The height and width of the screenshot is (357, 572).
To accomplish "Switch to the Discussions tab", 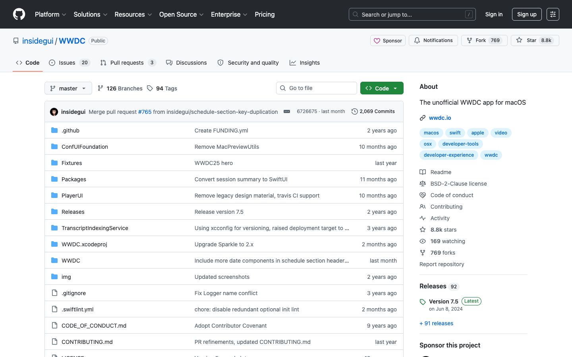I will click(x=186, y=63).
